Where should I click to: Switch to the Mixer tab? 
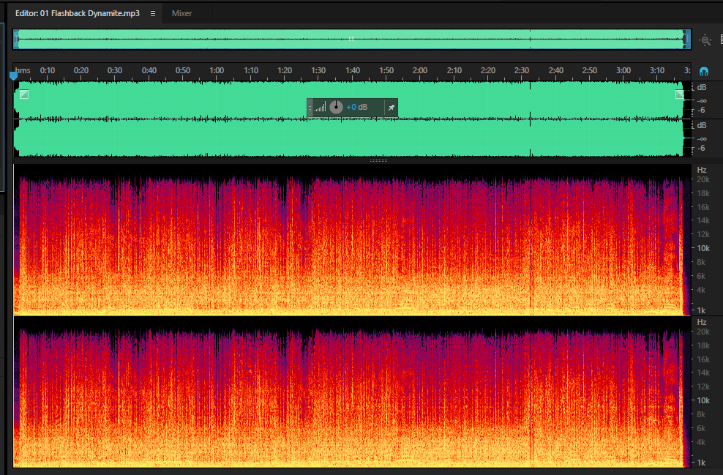point(181,13)
